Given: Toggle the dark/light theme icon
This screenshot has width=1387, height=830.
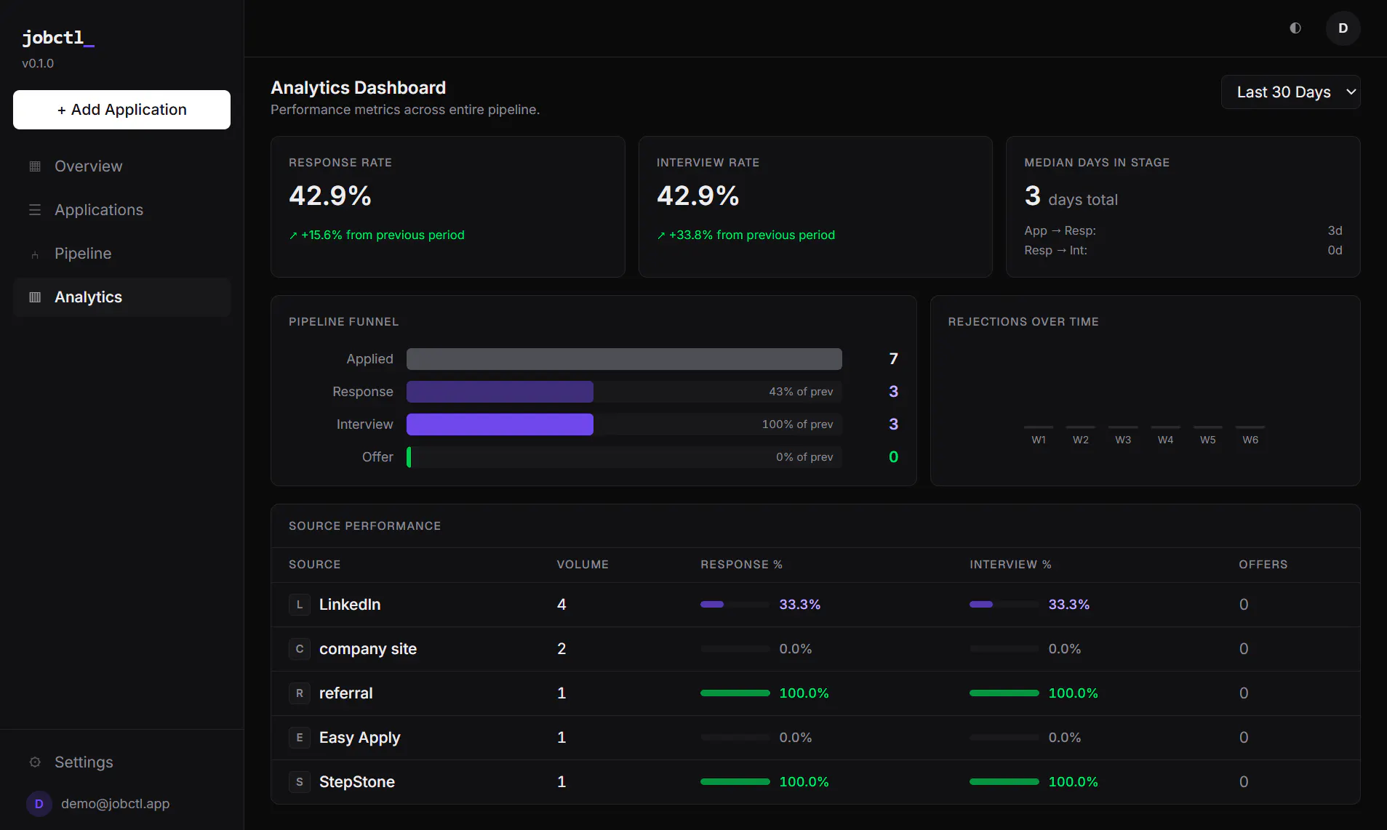Looking at the screenshot, I should point(1295,28).
